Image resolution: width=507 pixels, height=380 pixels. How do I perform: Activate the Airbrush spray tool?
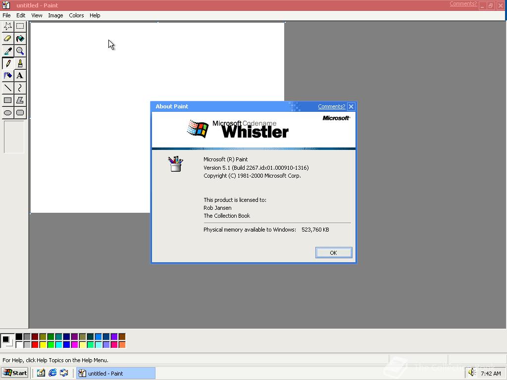[8, 76]
